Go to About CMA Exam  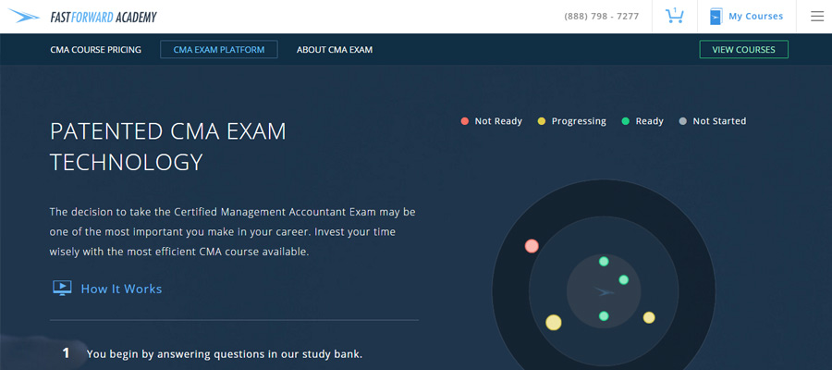click(x=335, y=49)
